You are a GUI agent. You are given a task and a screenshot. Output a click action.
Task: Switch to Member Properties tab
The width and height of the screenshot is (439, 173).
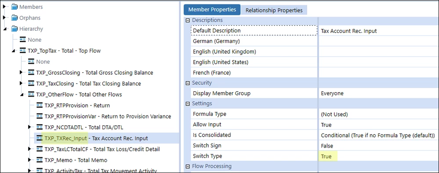tap(212, 10)
